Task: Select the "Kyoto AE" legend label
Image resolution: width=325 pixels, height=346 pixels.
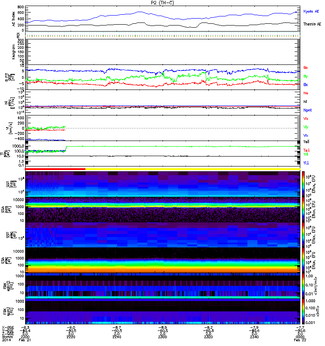Action: pyautogui.click(x=311, y=11)
